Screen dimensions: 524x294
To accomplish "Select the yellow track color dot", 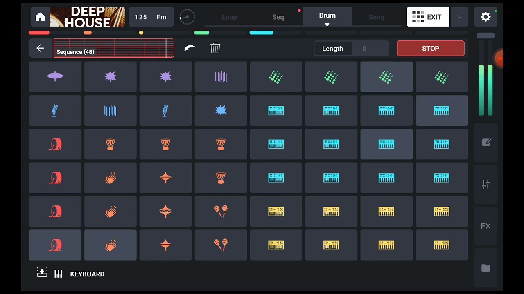I will [141, 33].
